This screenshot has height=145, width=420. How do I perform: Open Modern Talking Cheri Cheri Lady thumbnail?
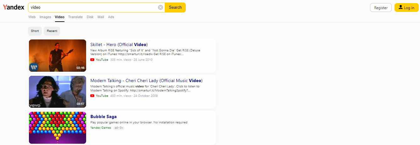click(58, 92)
